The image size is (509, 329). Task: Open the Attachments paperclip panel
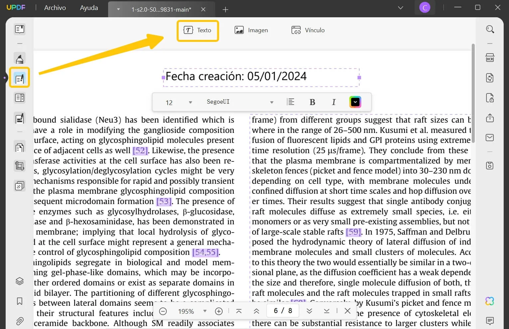[20, 321]
